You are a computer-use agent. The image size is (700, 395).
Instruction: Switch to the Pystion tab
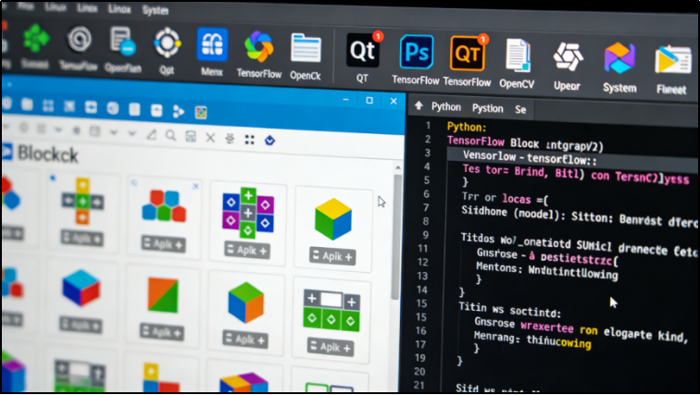487,108
